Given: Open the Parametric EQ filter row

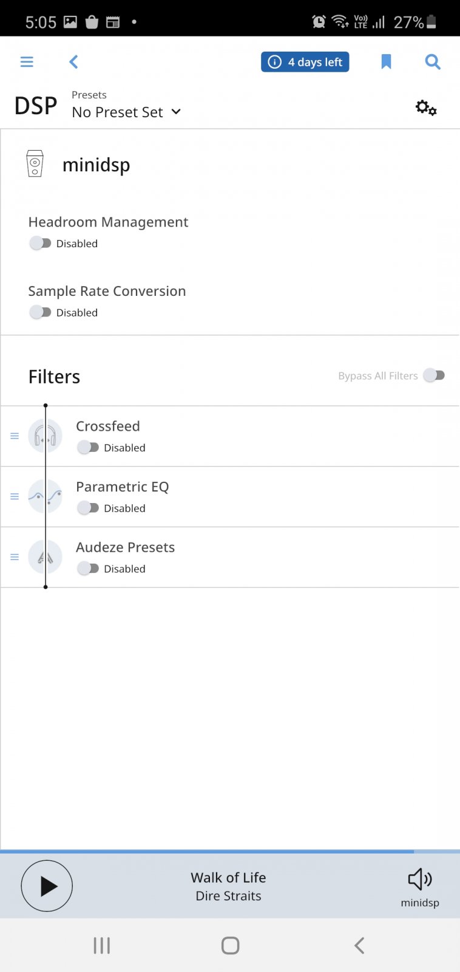Looking at the screenshot, I should [230, 497].
